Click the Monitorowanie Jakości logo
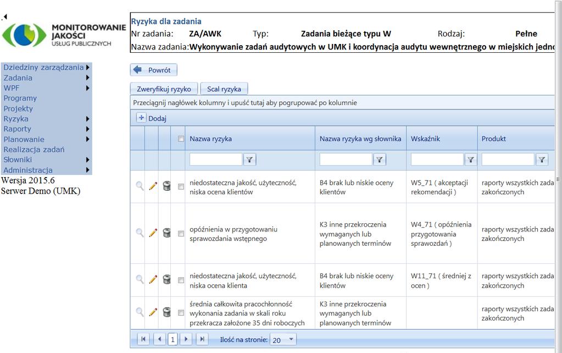The height and width of the screenshot is (353, 562). coord(64,35)
